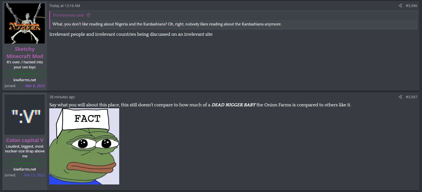Screen dimensions: 422x192
Task: Open the permalink for post #3,596
Action: point(411,6)
